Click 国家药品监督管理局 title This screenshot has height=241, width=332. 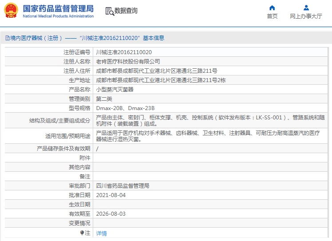[58, 9]
